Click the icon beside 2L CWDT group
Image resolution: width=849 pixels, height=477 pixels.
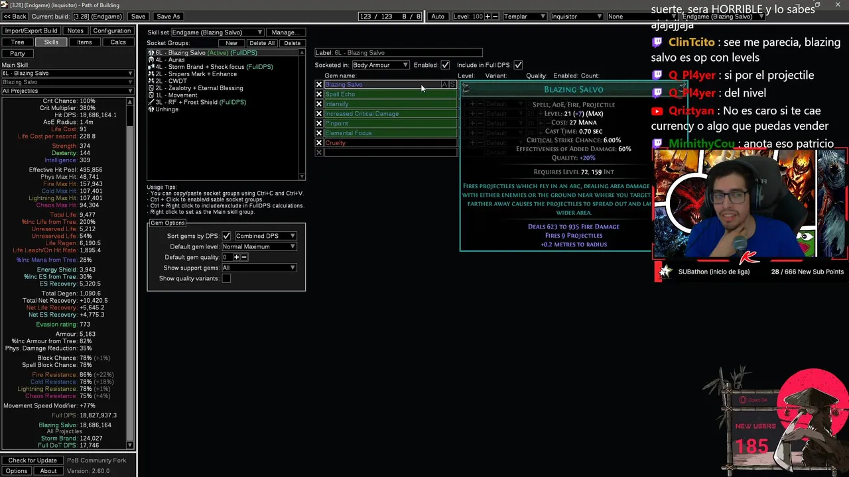click(151, 81)
